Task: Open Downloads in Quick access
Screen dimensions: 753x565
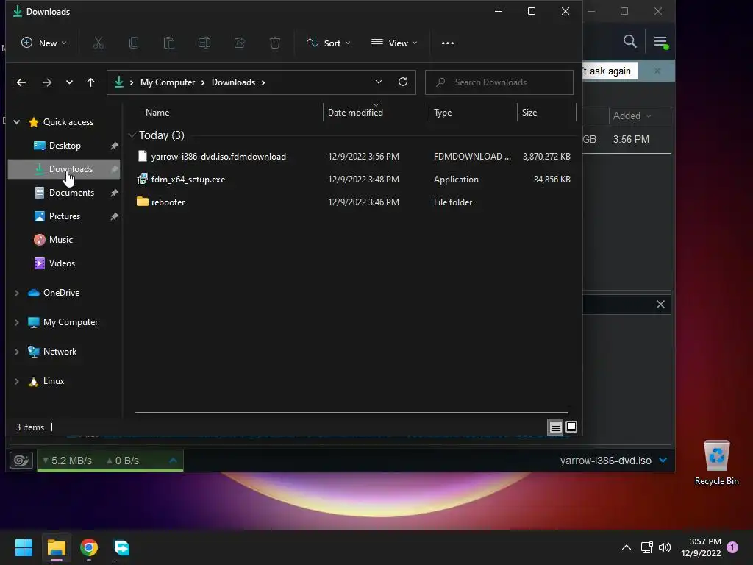Action: pos(65,169)
